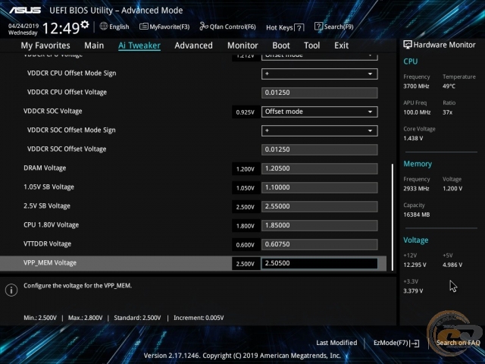The image size is (485, 364).
Task: Click CPU temperature 49°C reading
Action: 449,86
